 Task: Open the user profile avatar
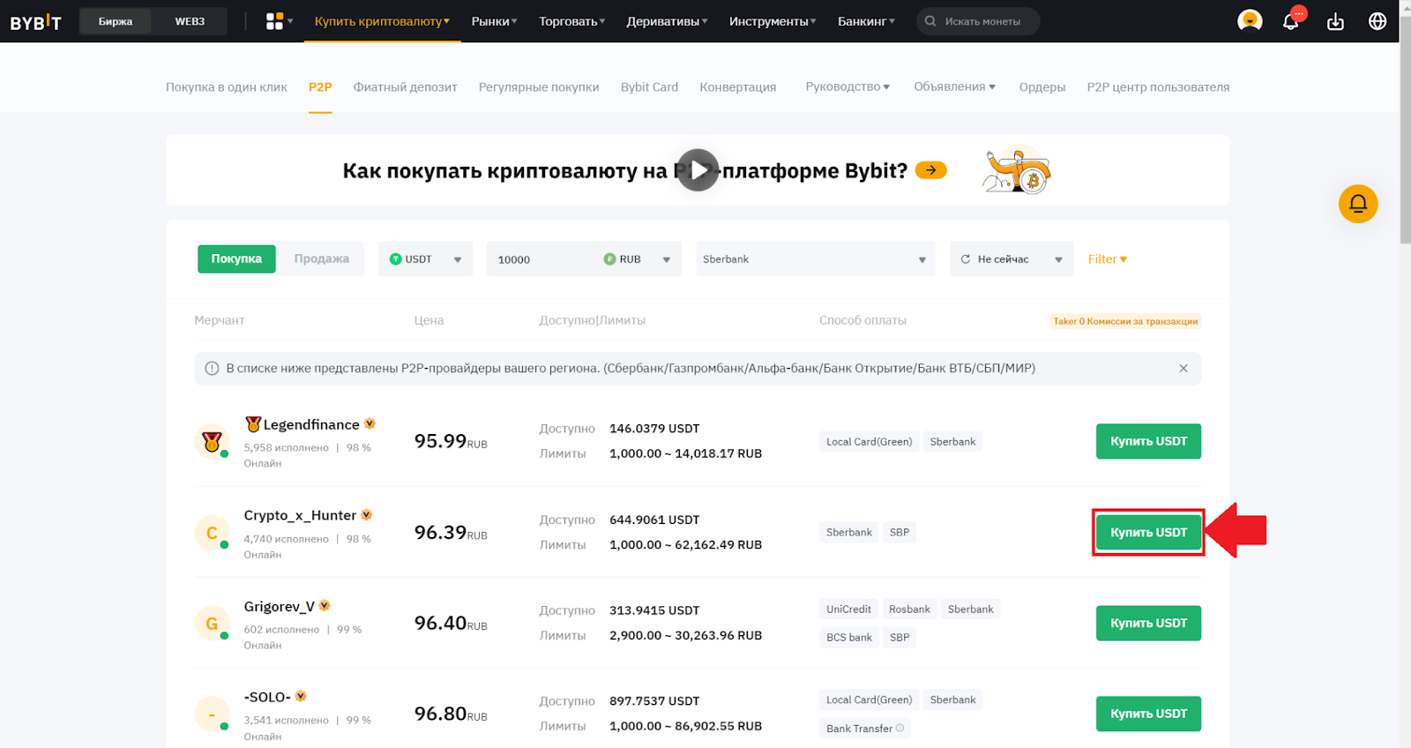pyautogui.click(x=1250, y=20)
